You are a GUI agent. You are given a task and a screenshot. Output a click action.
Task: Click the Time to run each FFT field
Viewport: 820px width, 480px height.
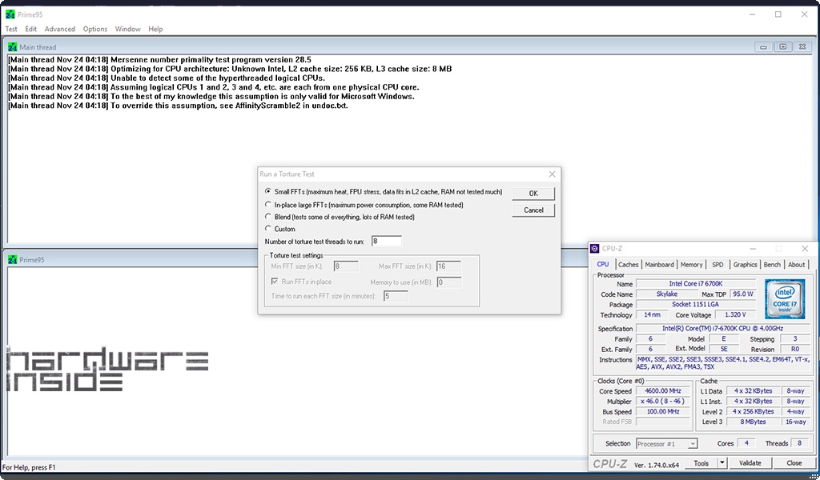click(x=396, y=296)
